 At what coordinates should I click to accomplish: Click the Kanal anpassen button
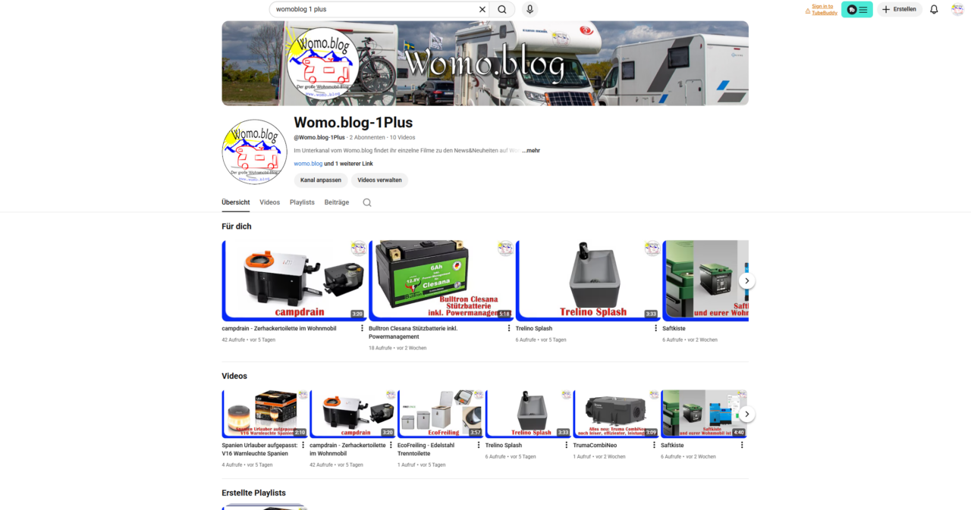321,180
